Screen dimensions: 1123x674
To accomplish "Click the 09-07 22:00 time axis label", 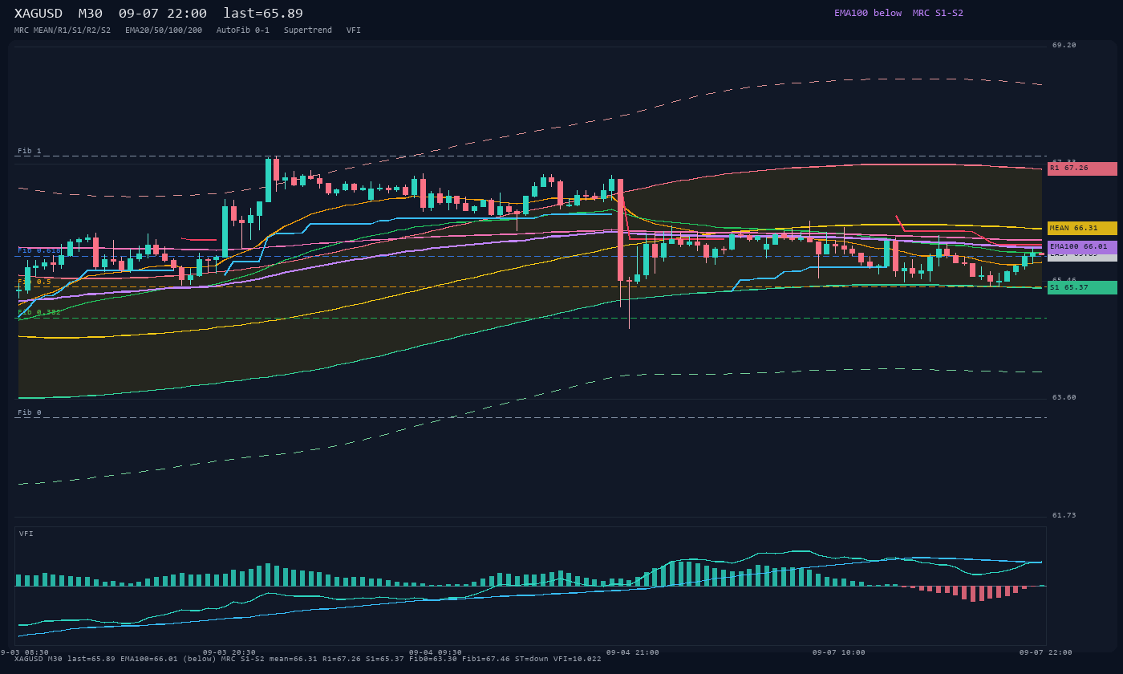I will click(1046, 652).
